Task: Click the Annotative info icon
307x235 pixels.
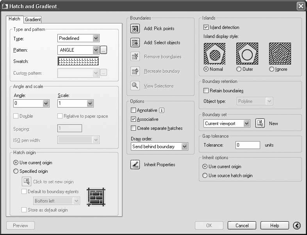Action: click(162, 110)
